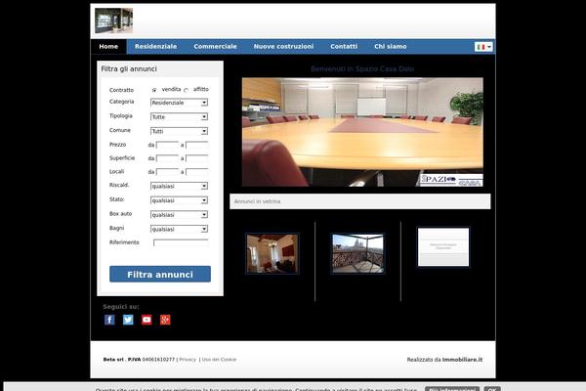Click the 'Filtra gli annunci' panel heading
The image size is (586, 391).
coord(129,68)
